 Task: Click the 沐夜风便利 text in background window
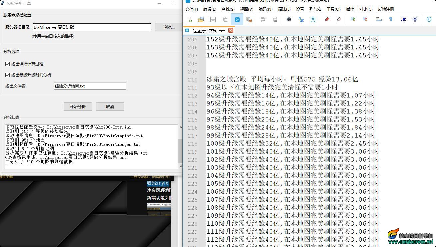[159, 190]
